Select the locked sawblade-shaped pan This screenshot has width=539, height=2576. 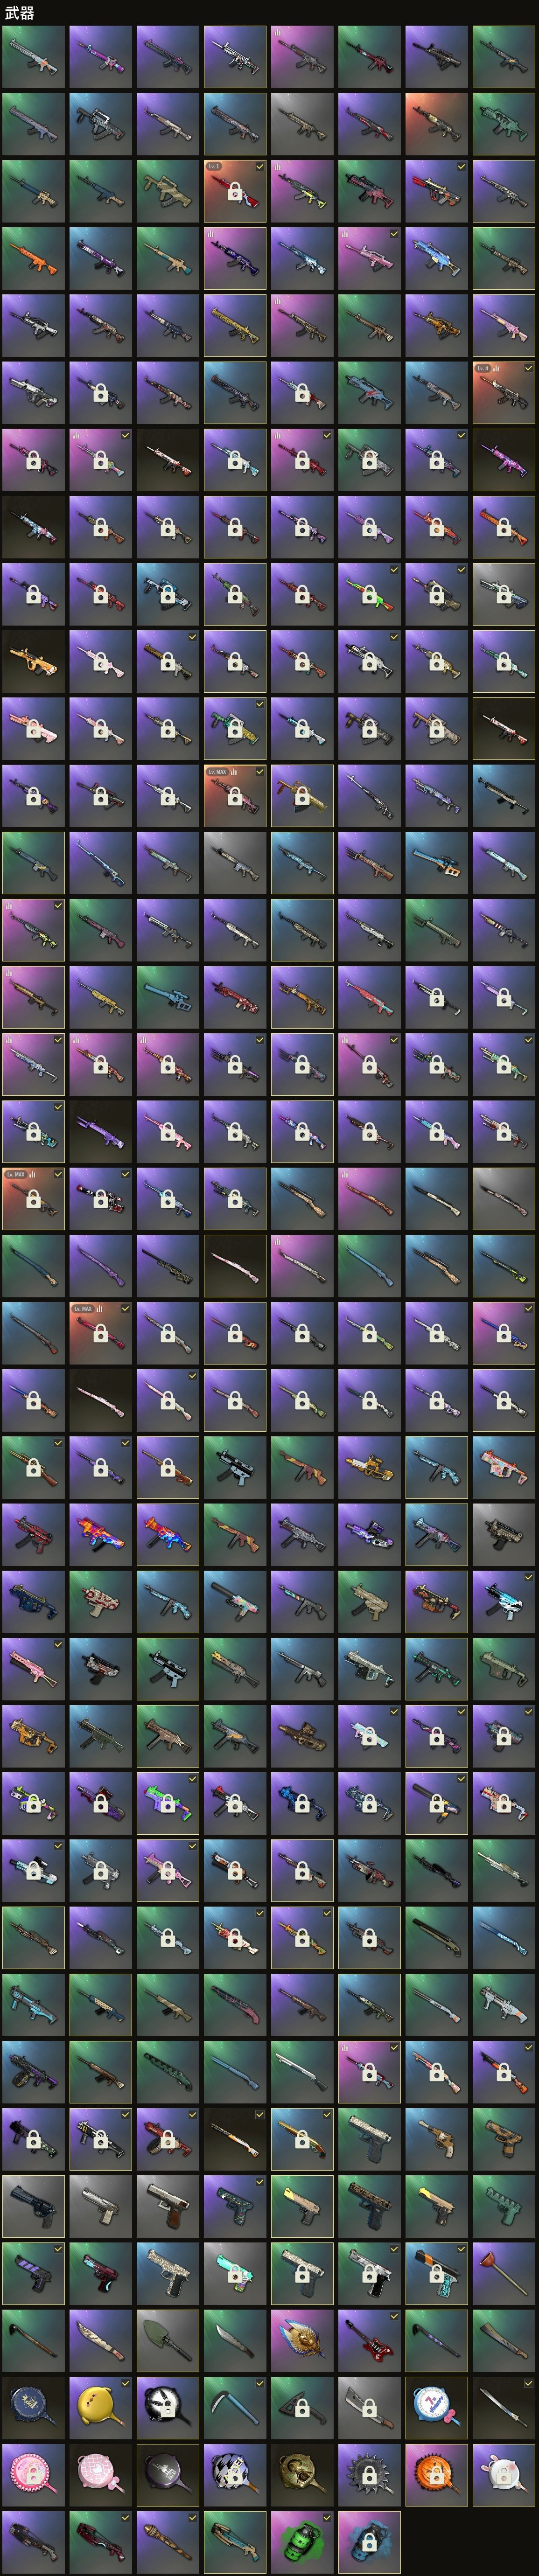point(368,2475)
